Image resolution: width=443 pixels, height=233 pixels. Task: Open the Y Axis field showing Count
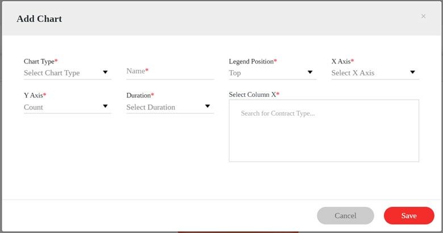pos(60,107)
